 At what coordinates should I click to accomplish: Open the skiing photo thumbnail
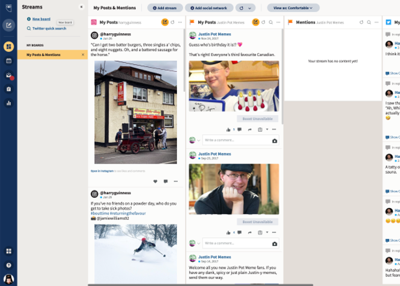pos(135,253)
